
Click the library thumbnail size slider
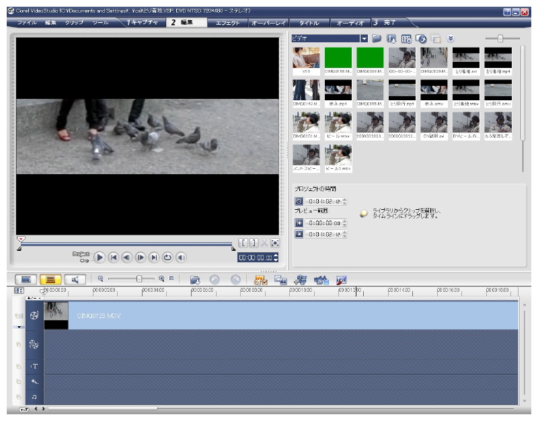(500, 39)
